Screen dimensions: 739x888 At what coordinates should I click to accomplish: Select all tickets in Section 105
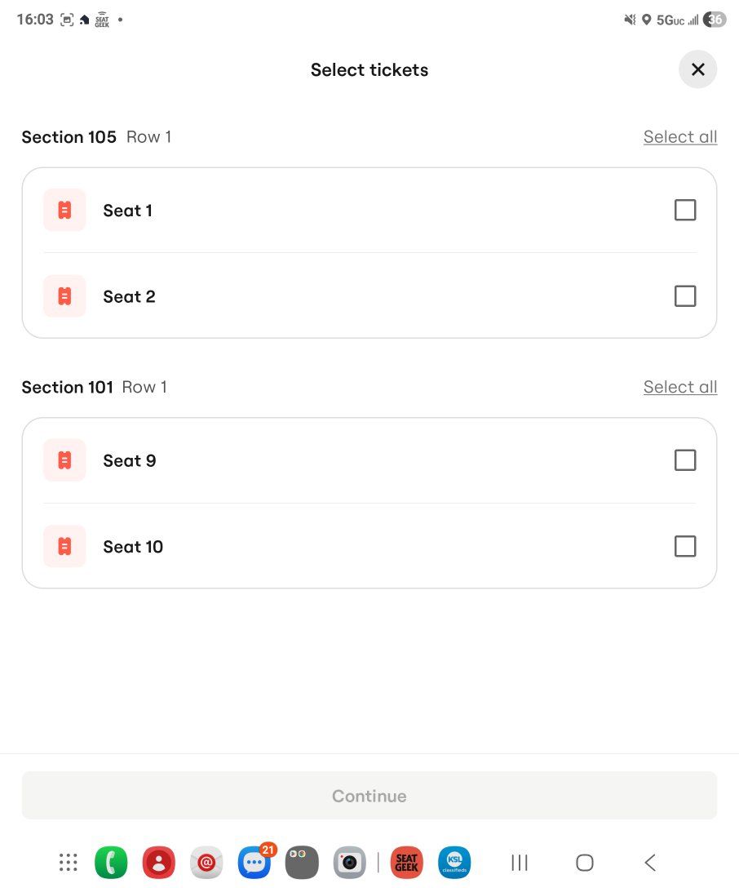pyautogui.click(x=679, y=137)
